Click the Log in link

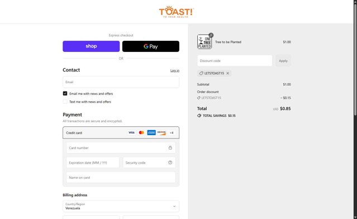(175, 70)
